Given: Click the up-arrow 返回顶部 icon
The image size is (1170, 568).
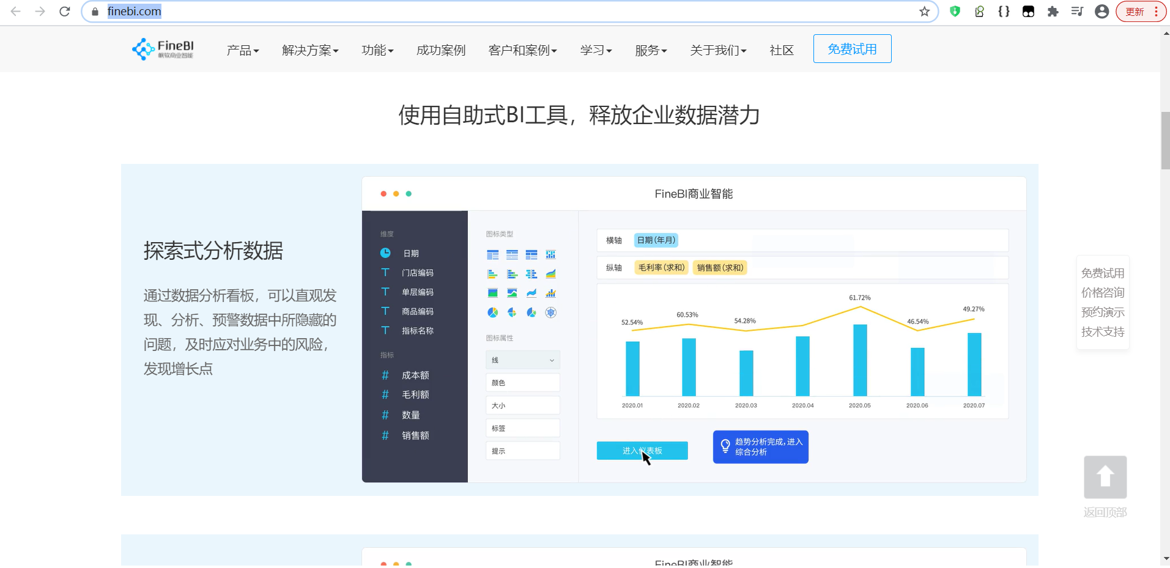Looking at the screenshot, I should [x=1103, y=477].
